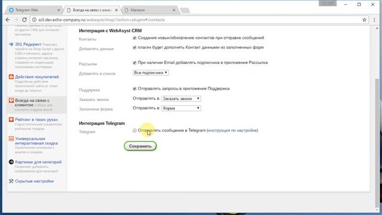Toggle the Добавлять данные checkbox
The height and width of the screenshot is (215, 382).
click(134, 47)
